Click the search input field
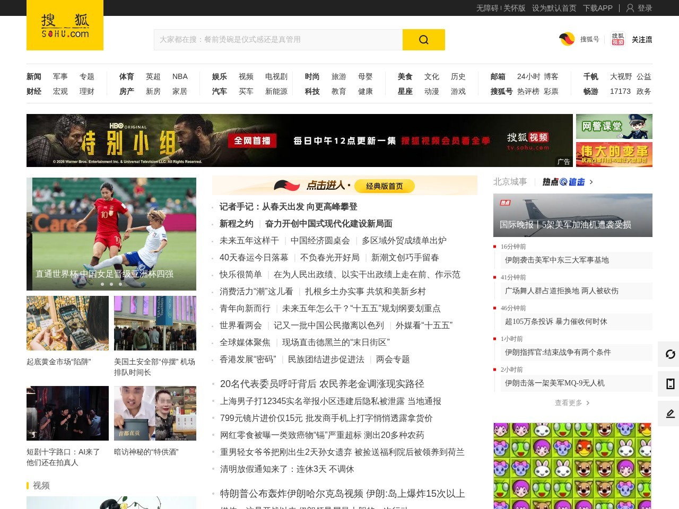Screen dimensions: 679x509 pyautogui.click(x=278, y=40)
